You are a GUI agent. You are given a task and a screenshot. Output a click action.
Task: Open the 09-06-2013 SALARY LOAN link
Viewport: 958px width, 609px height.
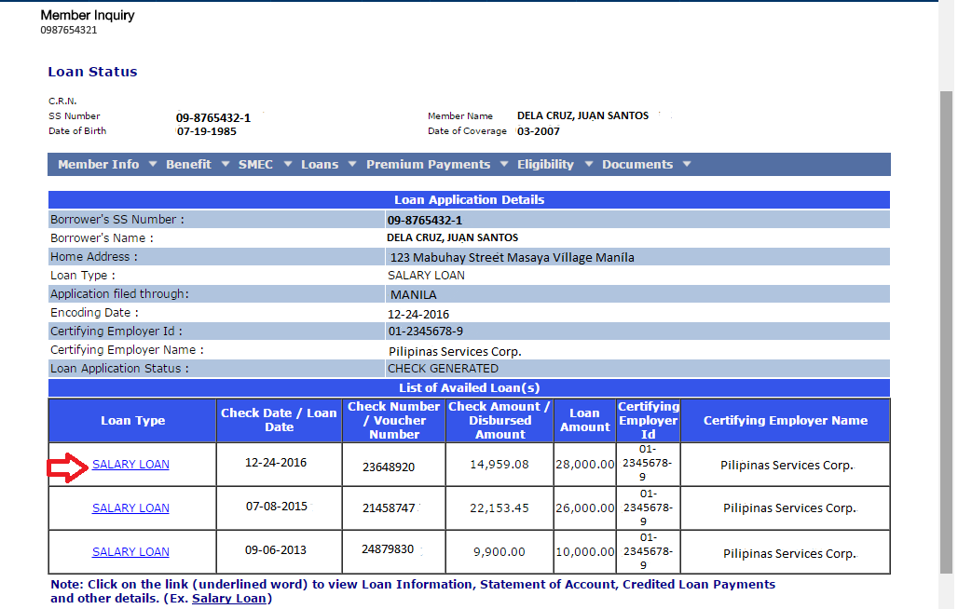[130, 552]
